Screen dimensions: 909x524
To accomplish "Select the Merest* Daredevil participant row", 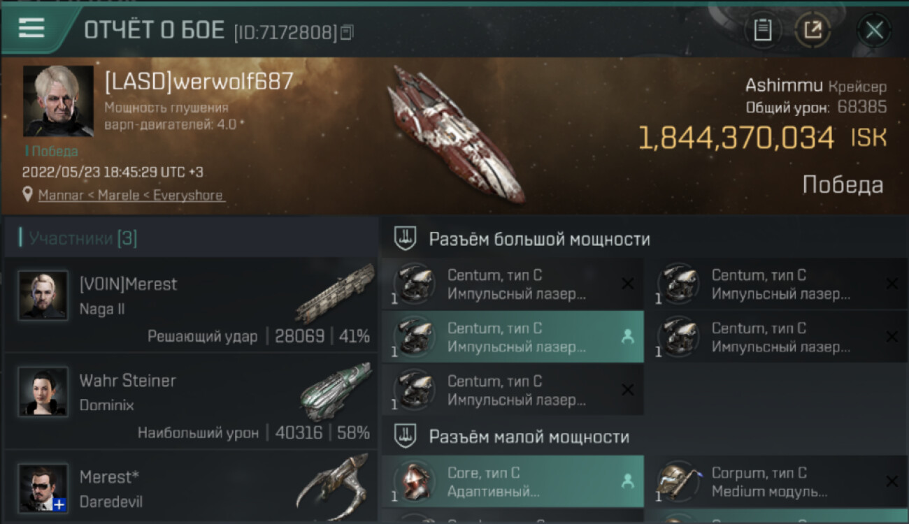I will pyautogui.click(x=190, y=487).
